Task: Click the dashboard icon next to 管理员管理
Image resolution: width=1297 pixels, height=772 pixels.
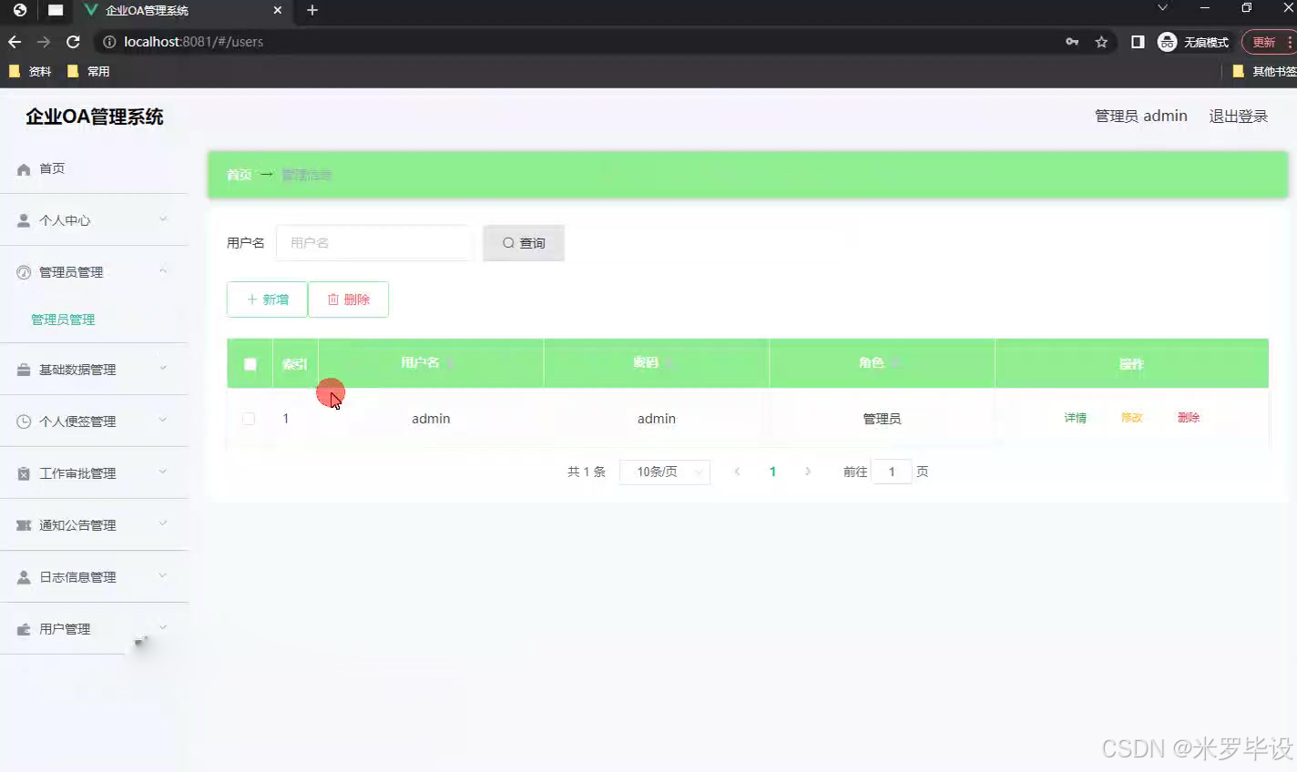Action: [24, 272]
